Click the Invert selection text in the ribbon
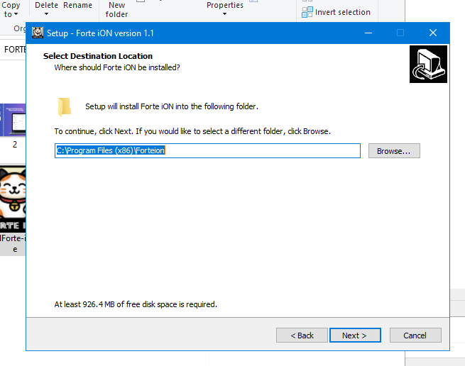 pyautogui.click(x=342, y=12)
